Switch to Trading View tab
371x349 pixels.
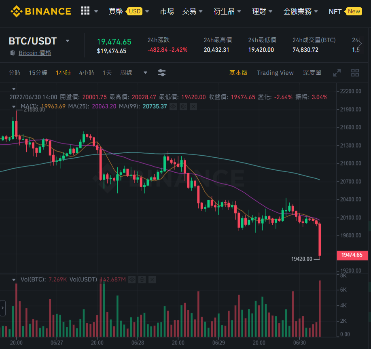tap(275, 72)
